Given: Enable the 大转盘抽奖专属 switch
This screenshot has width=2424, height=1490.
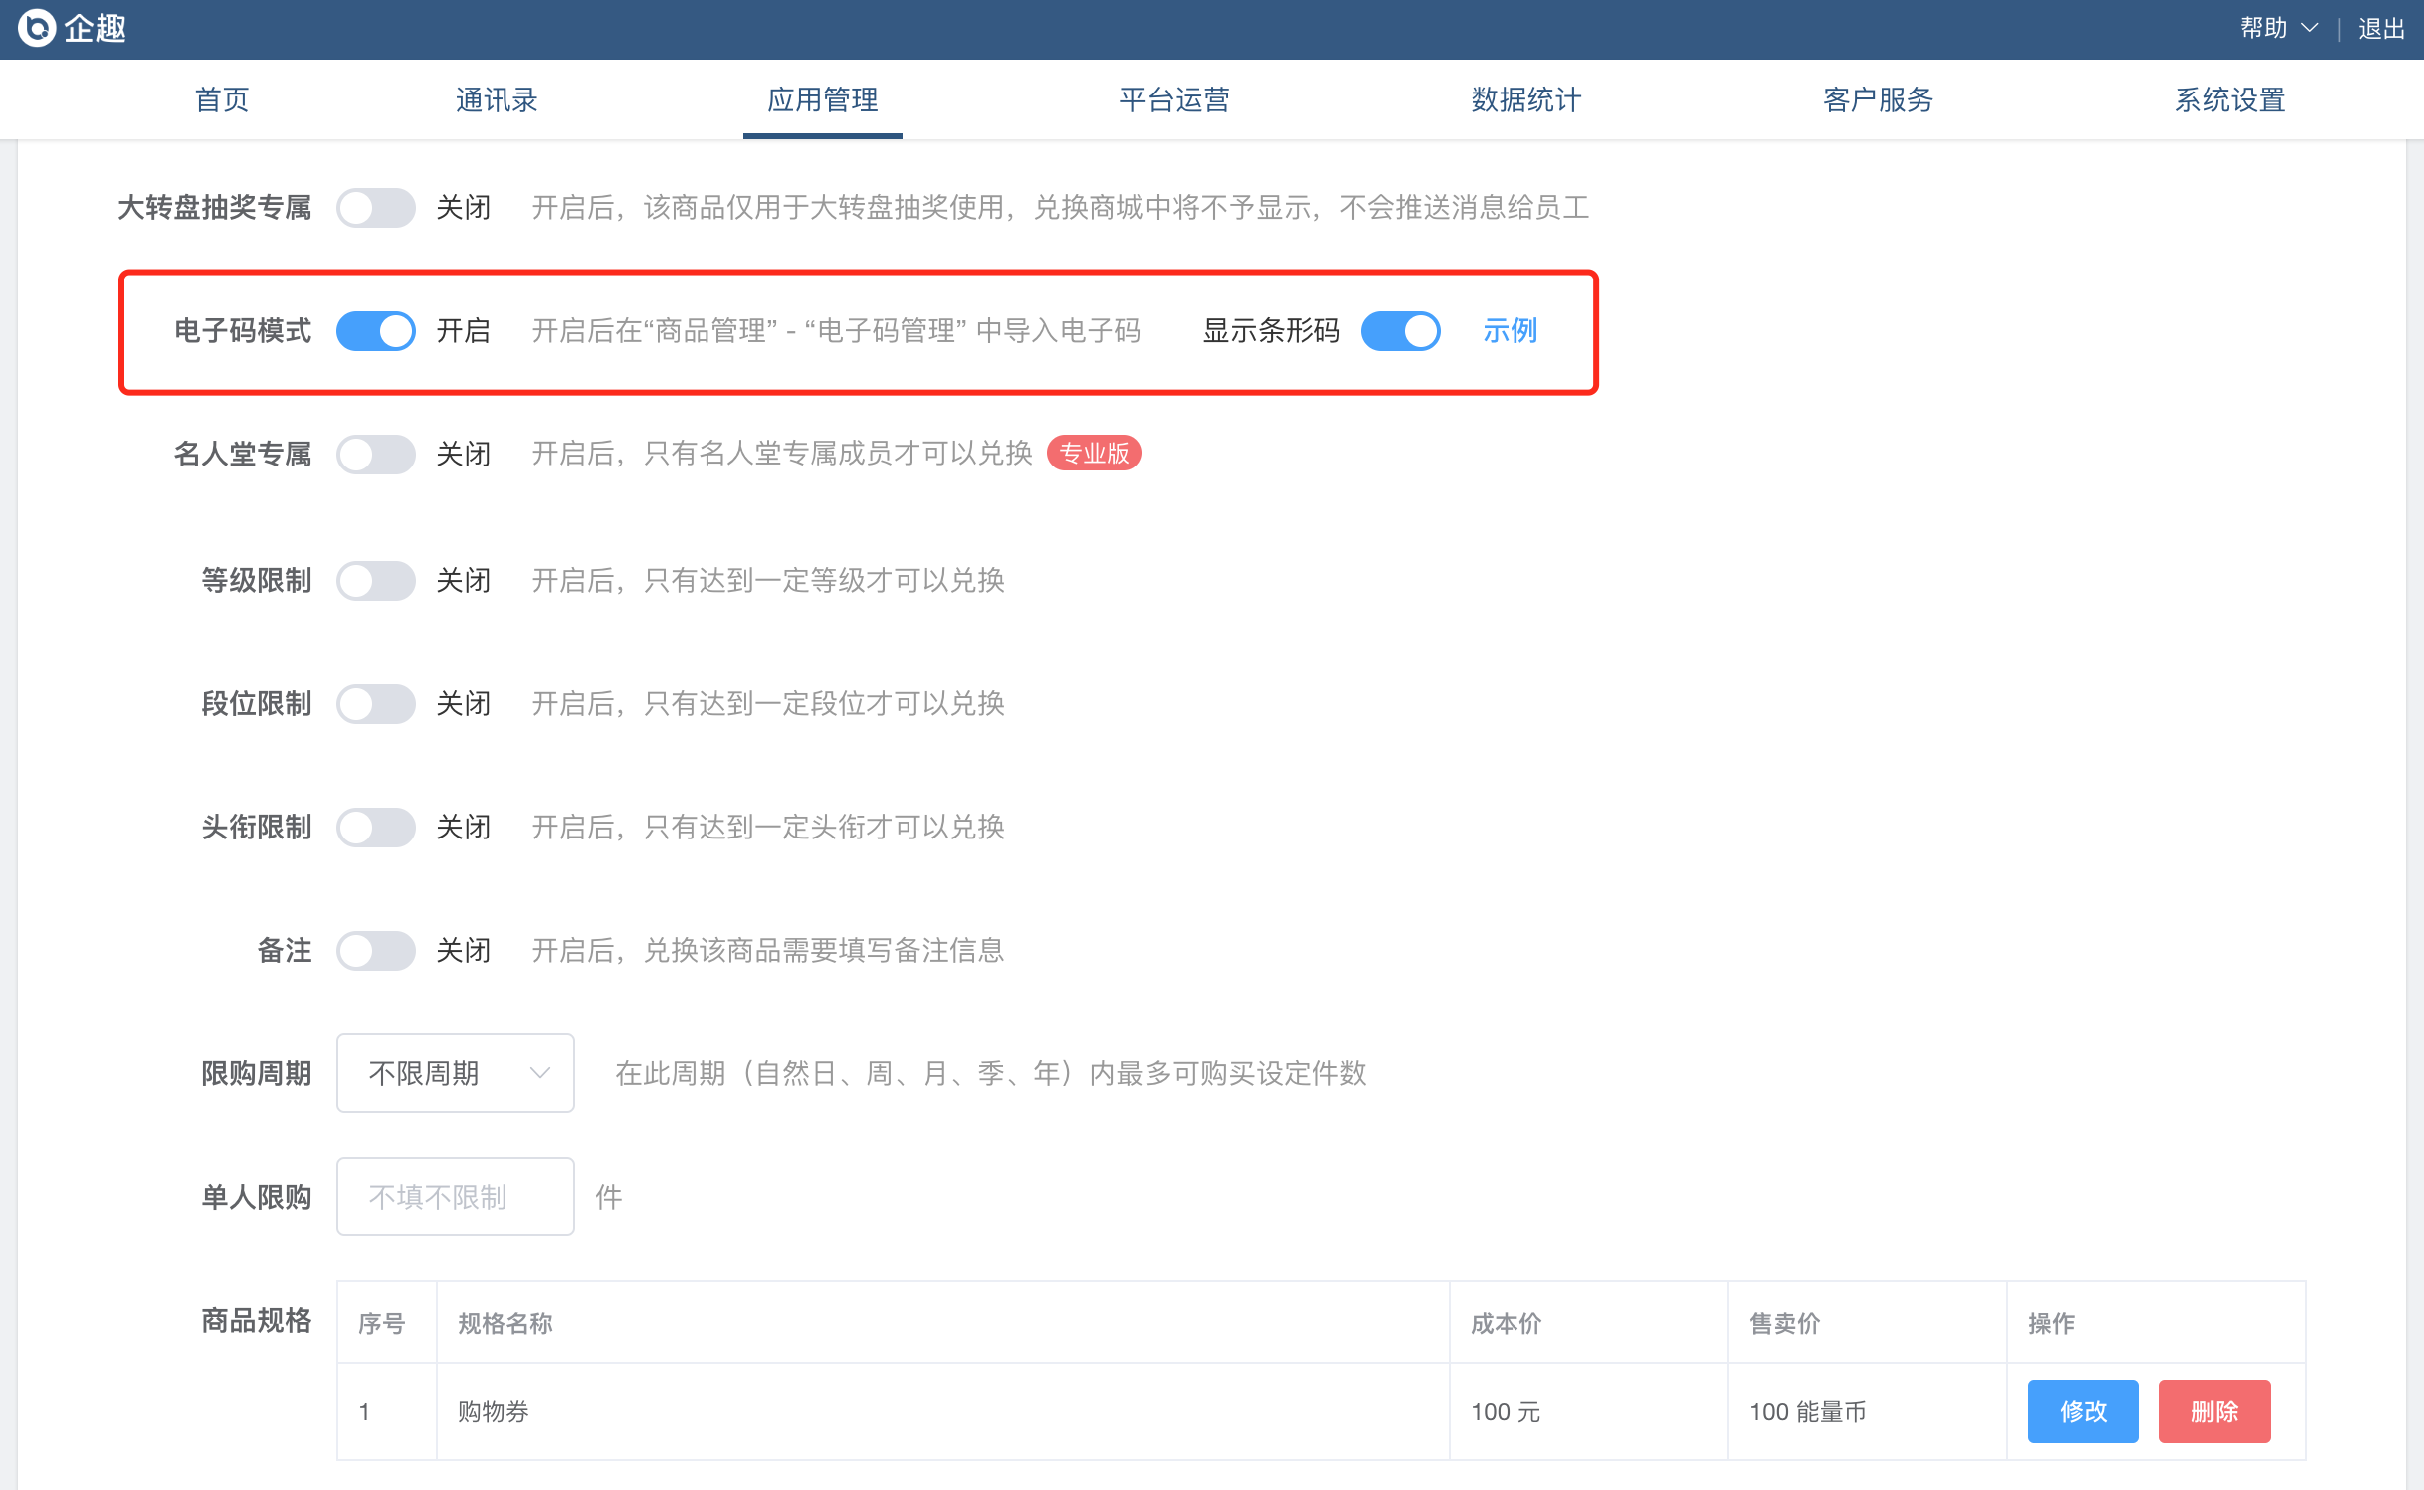Looking at the screenshot, I should 375,207.
